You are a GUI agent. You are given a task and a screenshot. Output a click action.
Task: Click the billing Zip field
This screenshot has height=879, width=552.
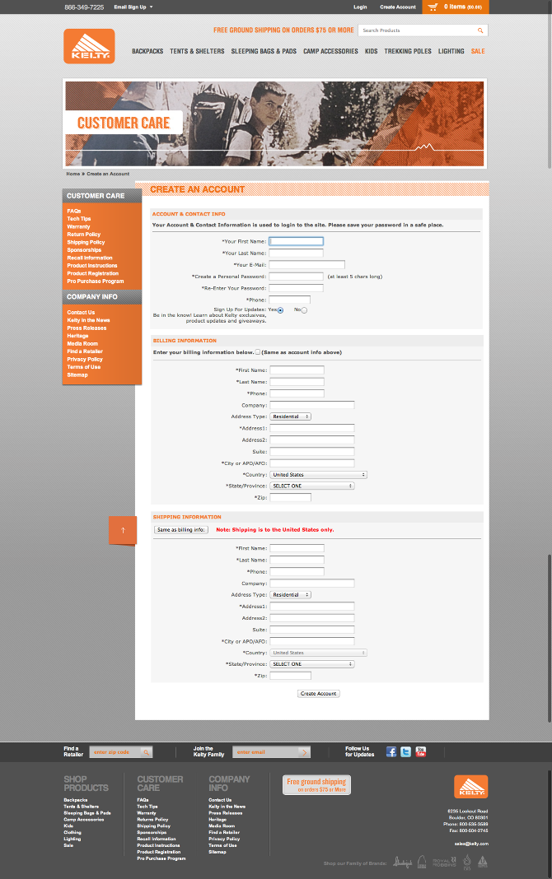291,497
